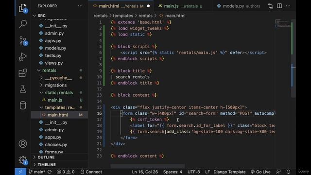Open the Extensions view icon
This screenshot has height=175, width=311.
click(x=23, y=73)
